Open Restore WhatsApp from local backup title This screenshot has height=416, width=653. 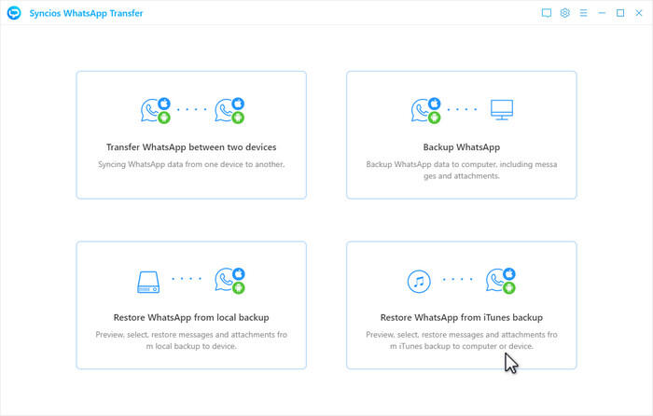pyautogui.click(x=191, y=317)
